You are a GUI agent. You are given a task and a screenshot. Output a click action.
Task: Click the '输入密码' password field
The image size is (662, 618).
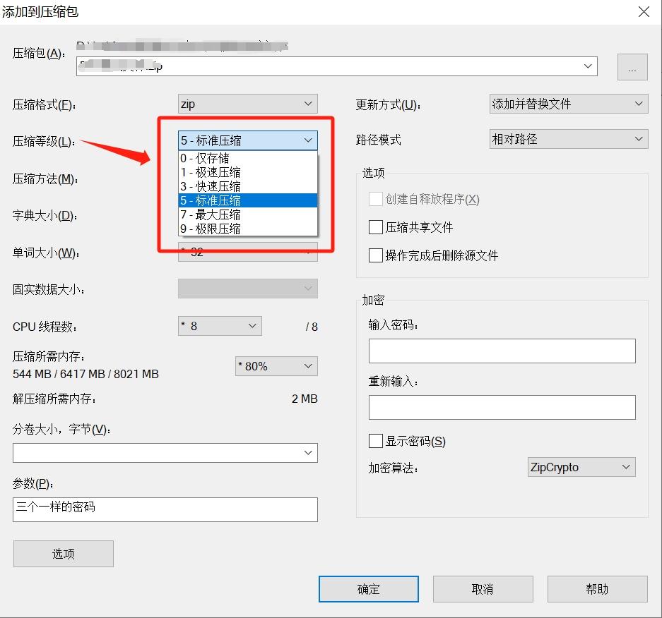pyautogui.click(x=502, y=351)
